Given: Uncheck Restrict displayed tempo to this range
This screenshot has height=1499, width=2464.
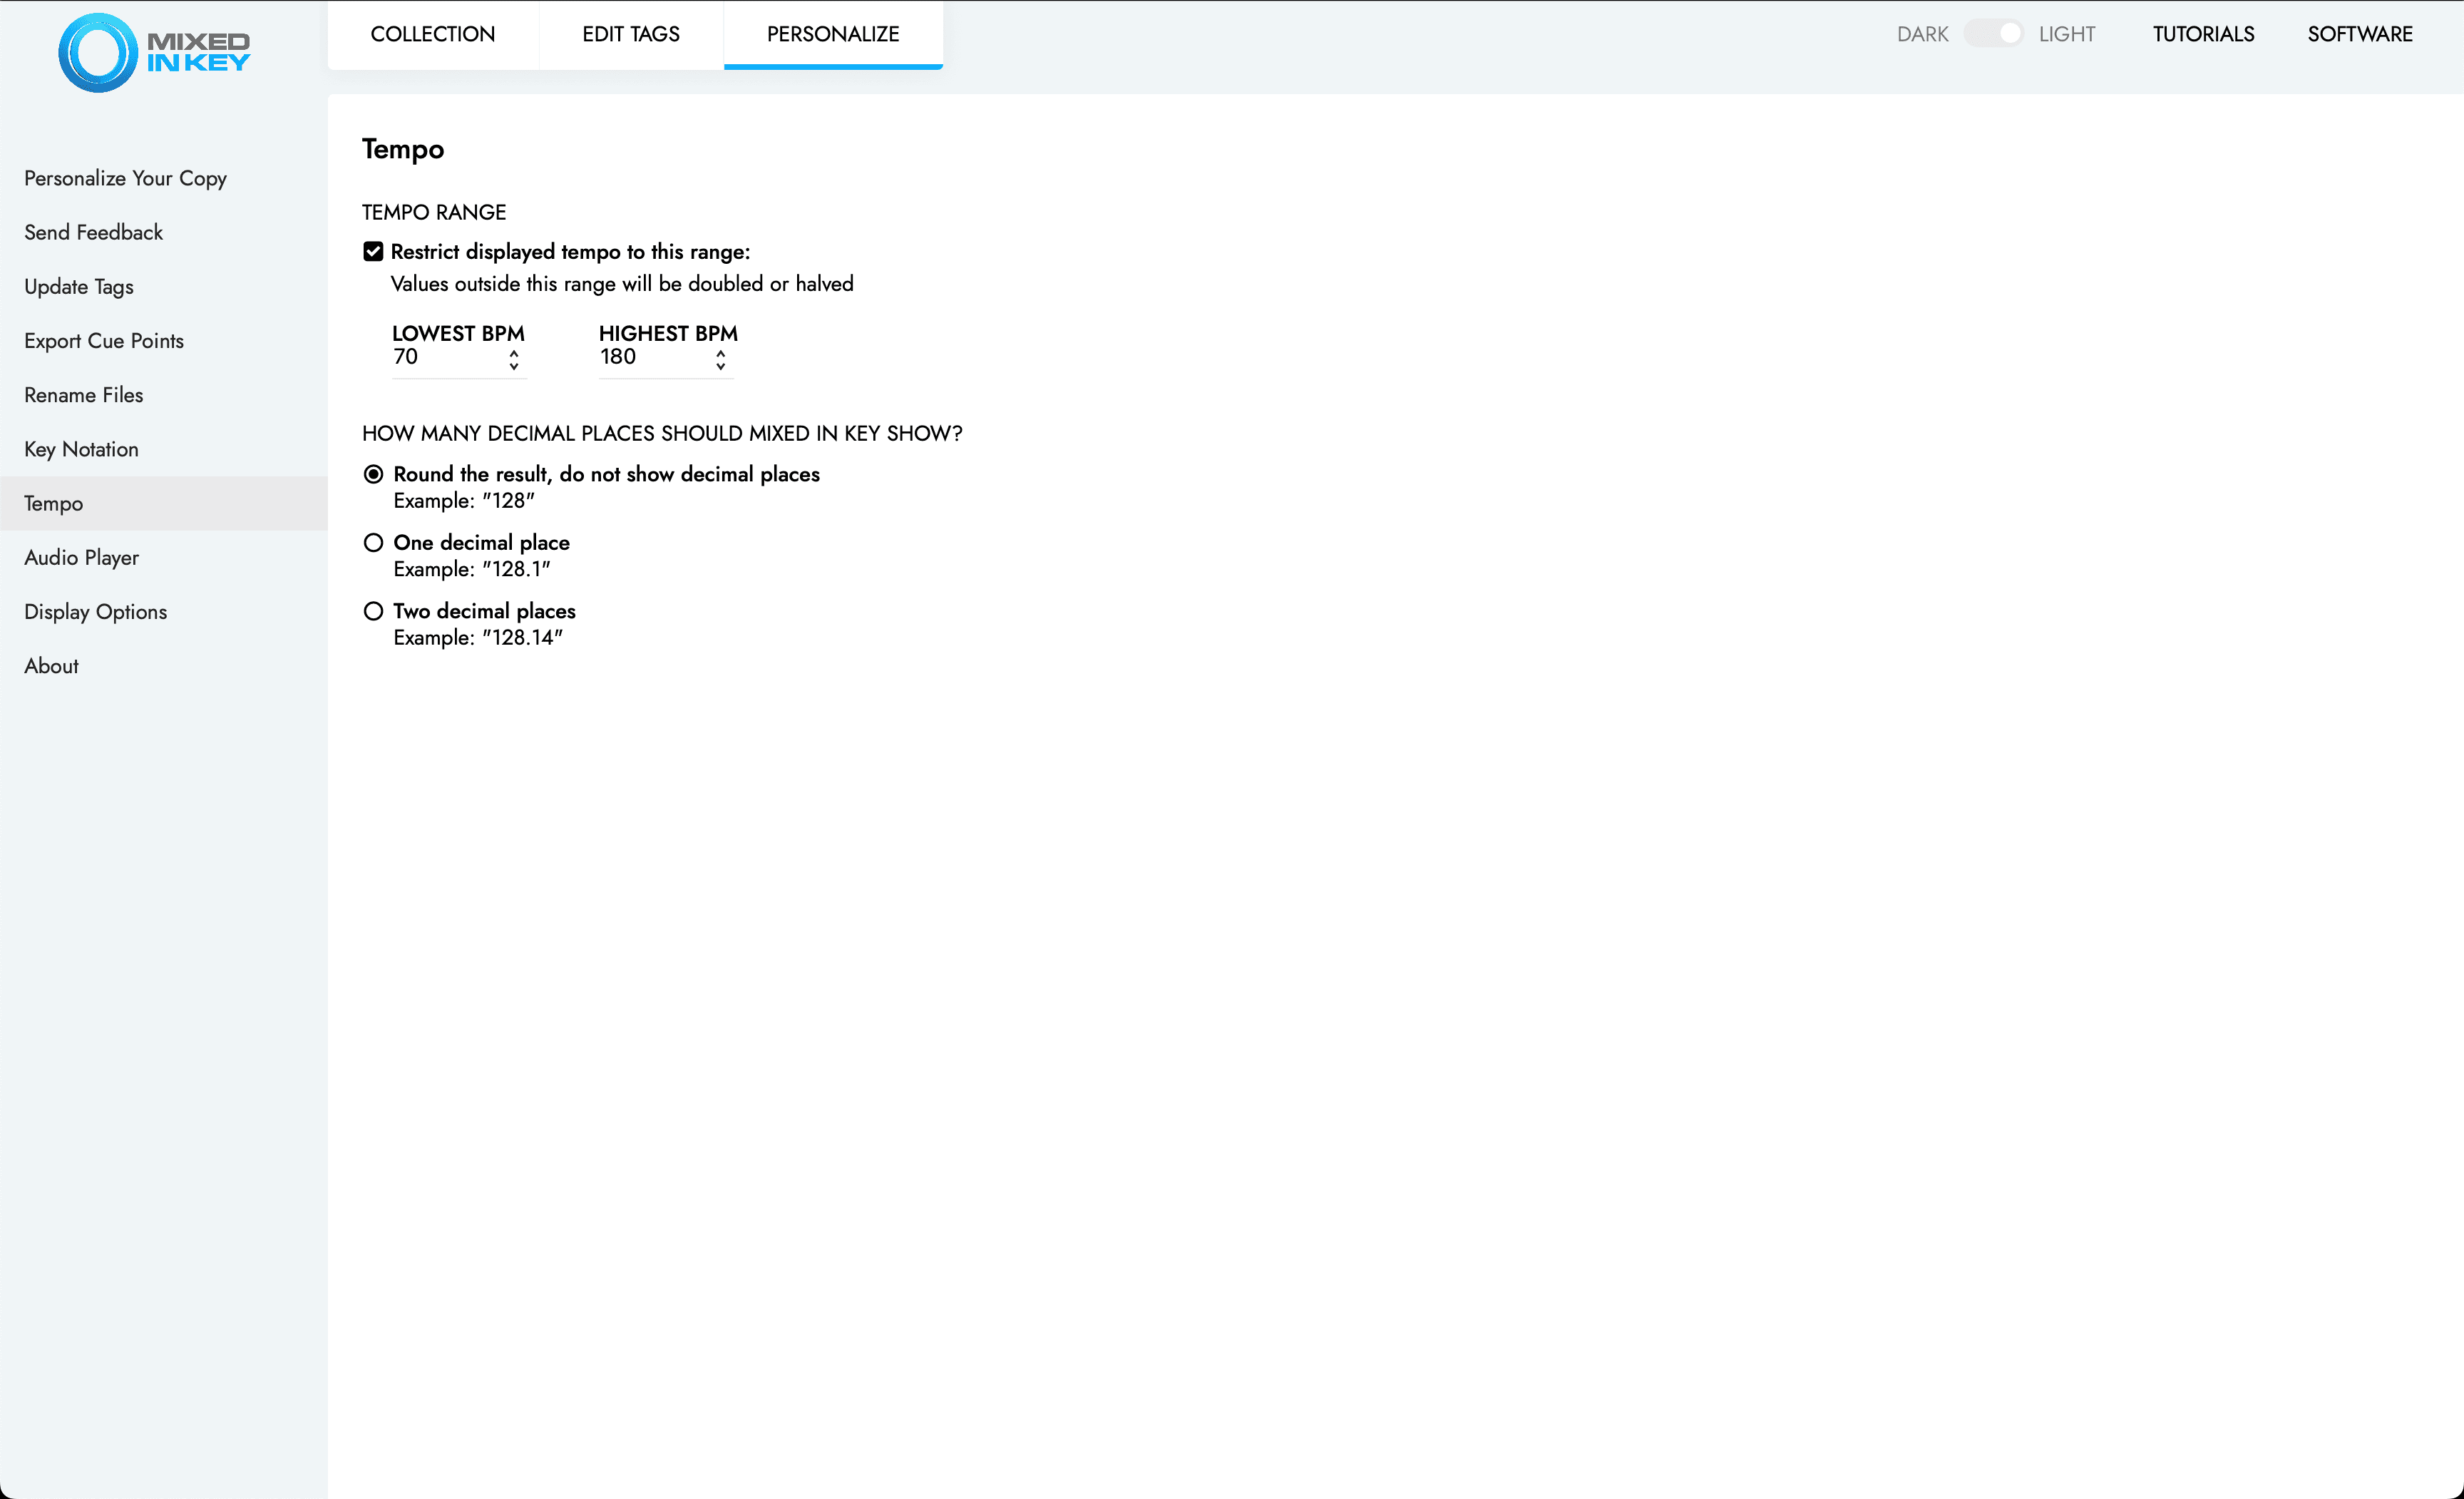Looking at the screenshot, I should pyautogui.click(x=373, y=251).
